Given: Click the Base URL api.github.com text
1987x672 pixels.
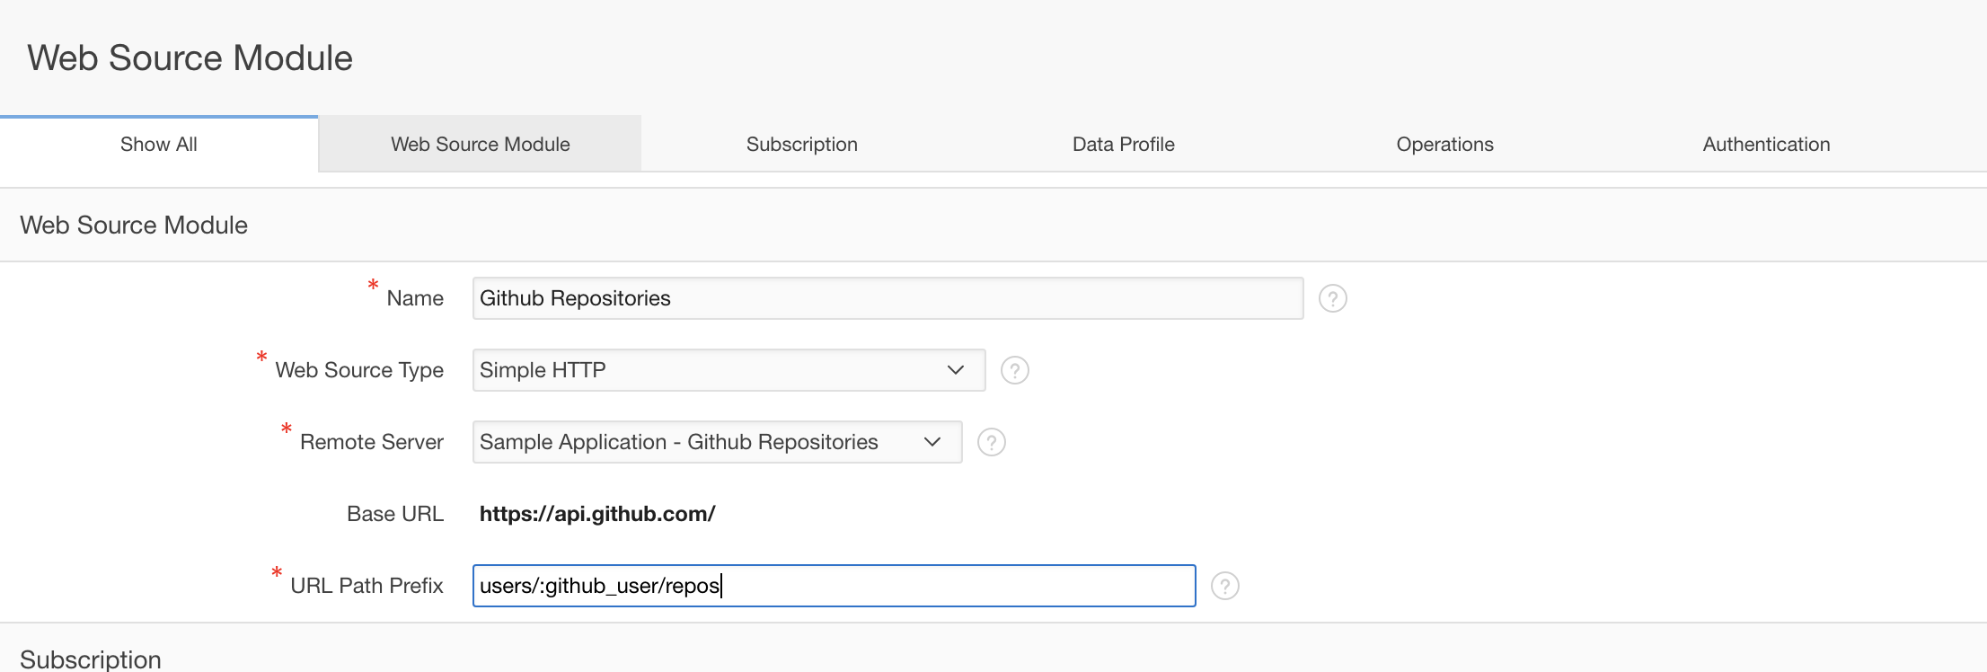Looking at the screenshot, I should (x=597, y=514).
